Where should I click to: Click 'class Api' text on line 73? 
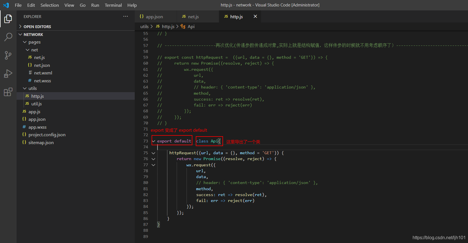click(207, 141)
